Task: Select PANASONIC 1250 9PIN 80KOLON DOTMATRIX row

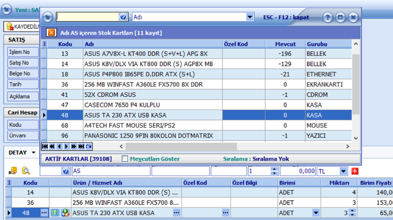Action: coord(199,136)
